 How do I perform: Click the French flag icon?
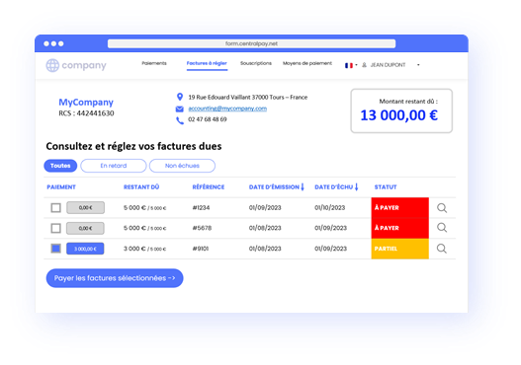349,65
